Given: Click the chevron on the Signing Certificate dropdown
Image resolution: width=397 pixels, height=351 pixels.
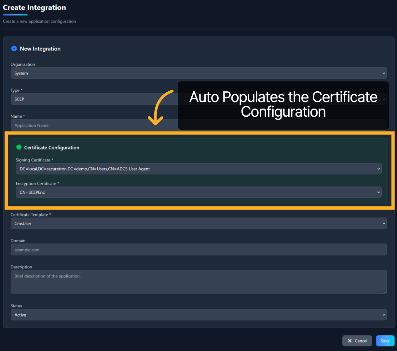Looking at the screenshot, I should click(x=379, y=169).
